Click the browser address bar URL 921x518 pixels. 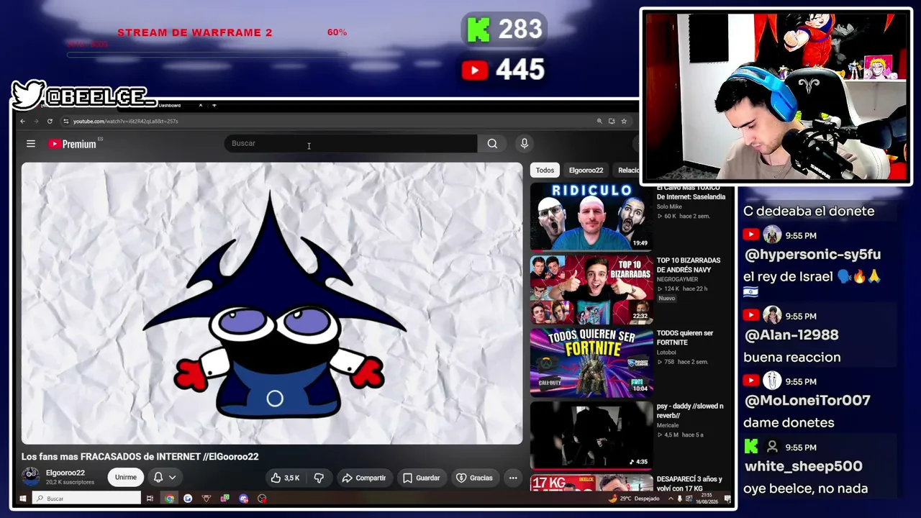pos(126,121)
